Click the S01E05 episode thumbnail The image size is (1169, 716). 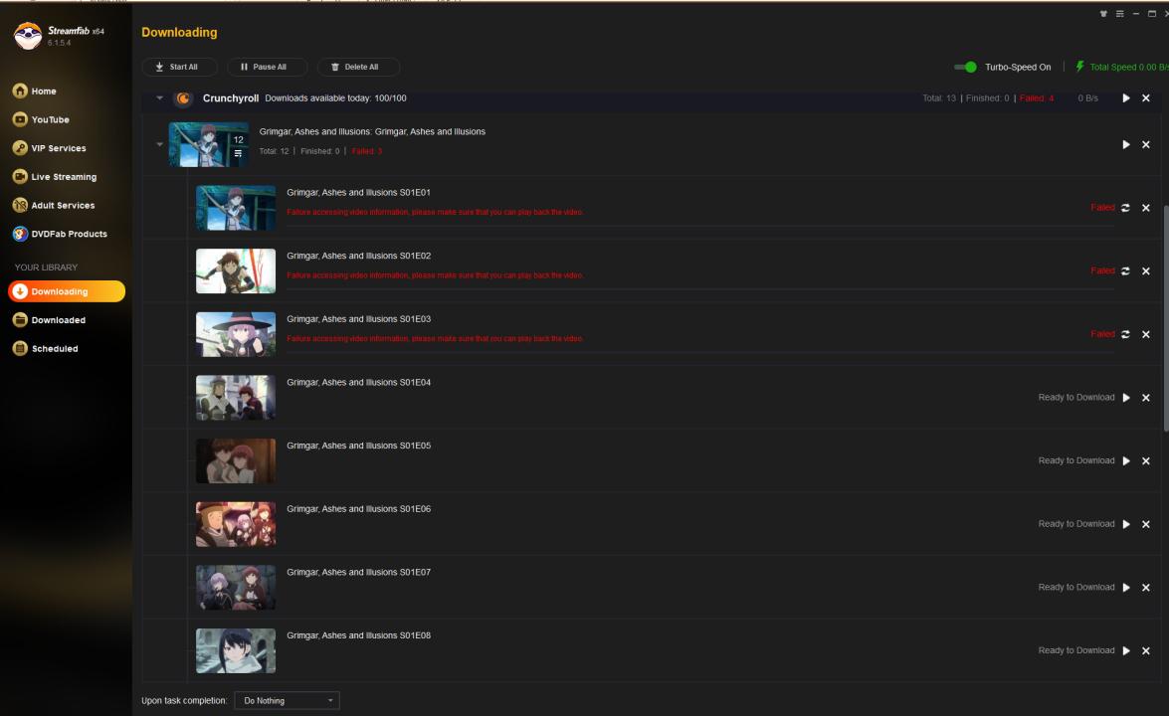236,461
